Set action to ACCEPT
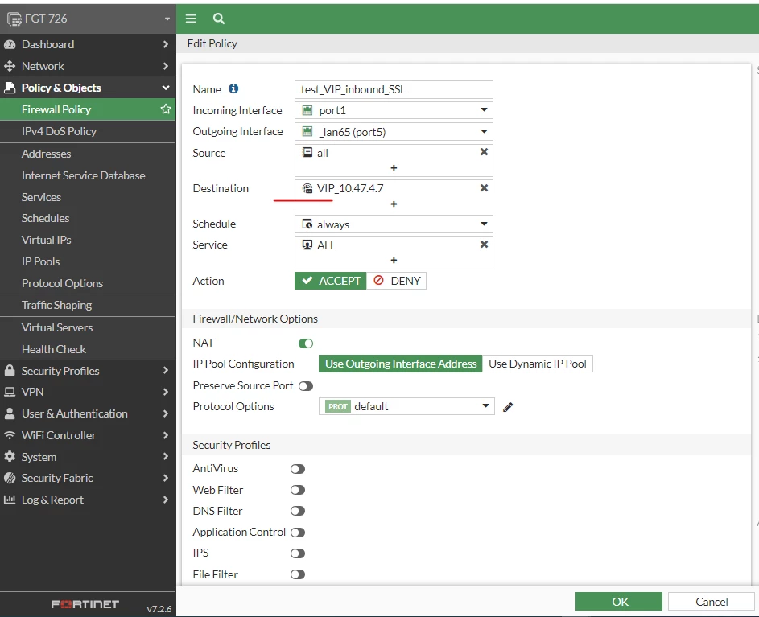Viewport: 759px width, 617px height. coord(331,281)
